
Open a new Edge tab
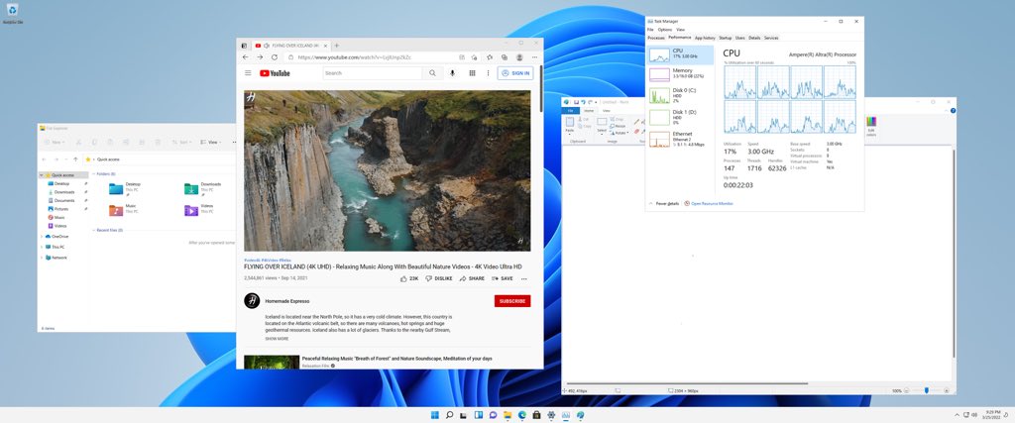click(336, 46)
